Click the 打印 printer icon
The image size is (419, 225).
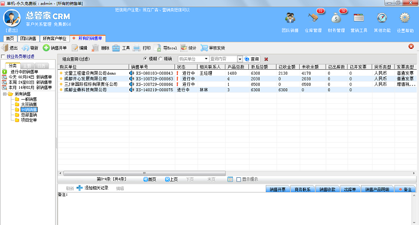click(136, 48)
